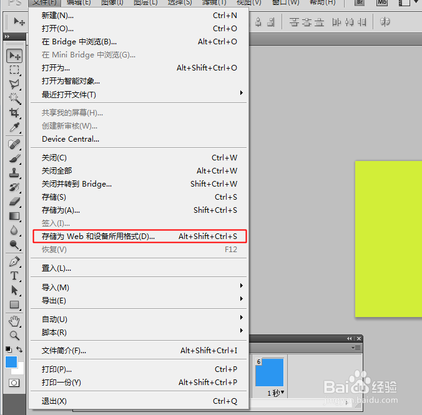Launch Mini Bridge via Mb icon

382,2
